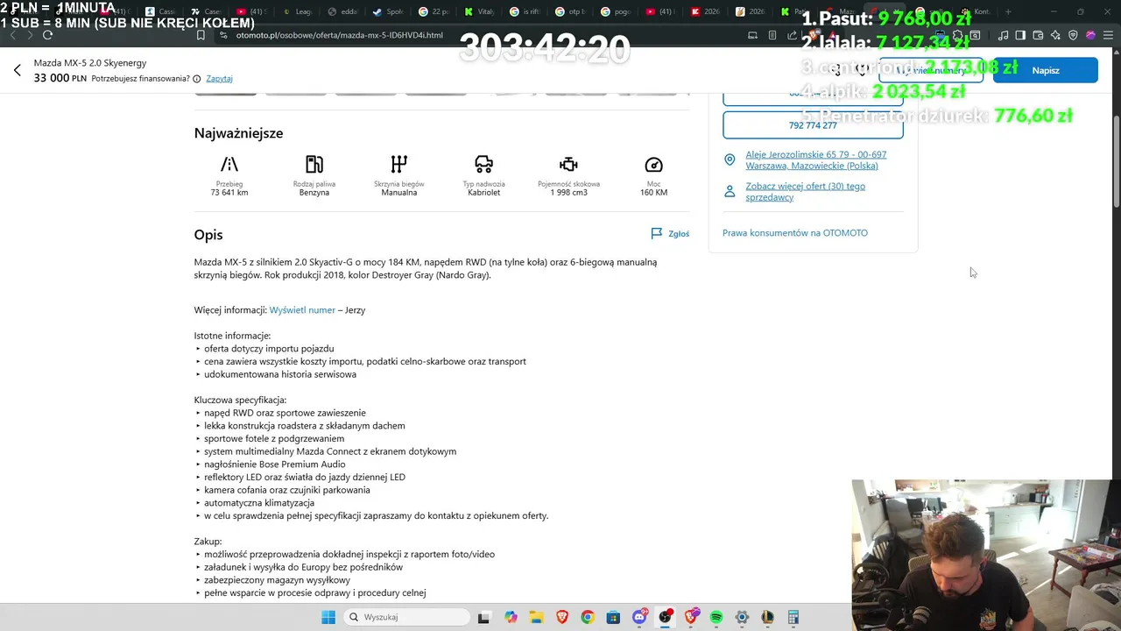Click the body type icon above Kabriolet
This screenshot has height=631, width=1121.
click(x=483, y=164)
